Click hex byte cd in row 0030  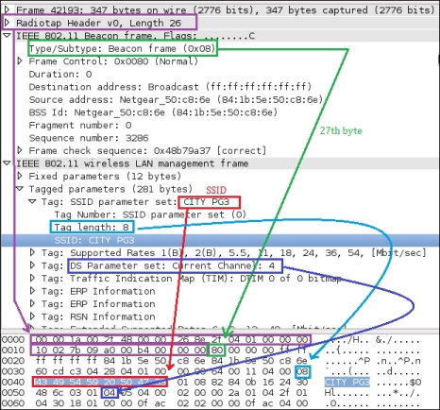click(x=59, y=371)
